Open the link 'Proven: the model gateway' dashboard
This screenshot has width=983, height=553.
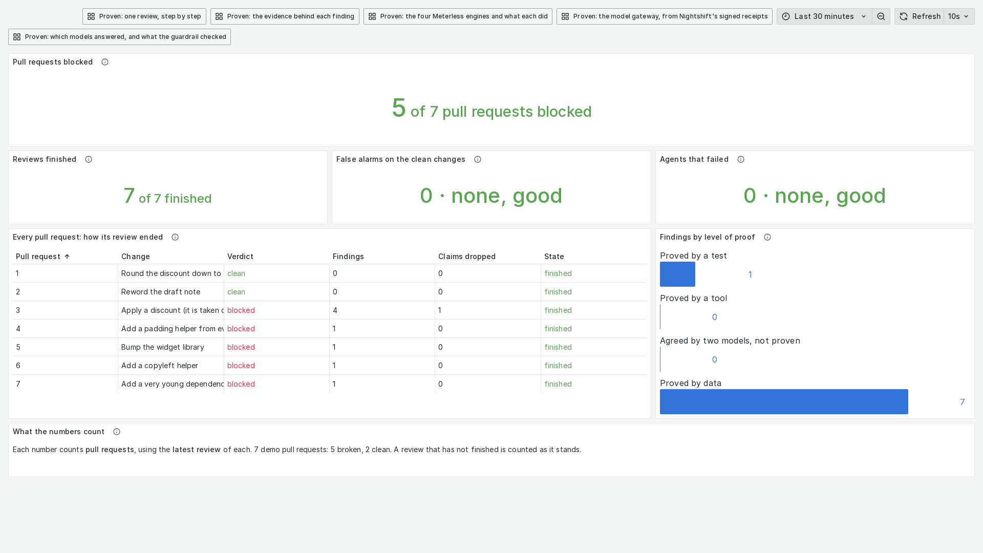click(664, 16)
